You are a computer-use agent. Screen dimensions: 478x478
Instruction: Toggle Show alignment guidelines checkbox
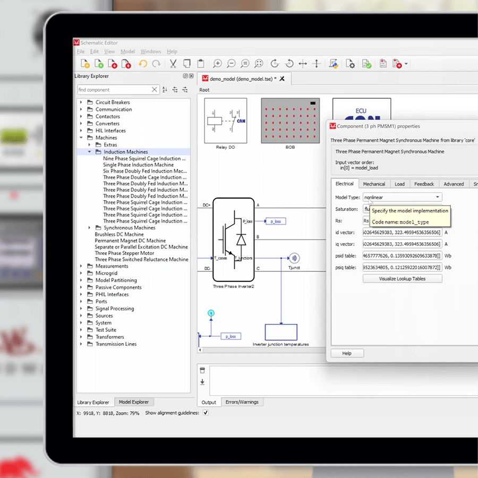(206, 413)
